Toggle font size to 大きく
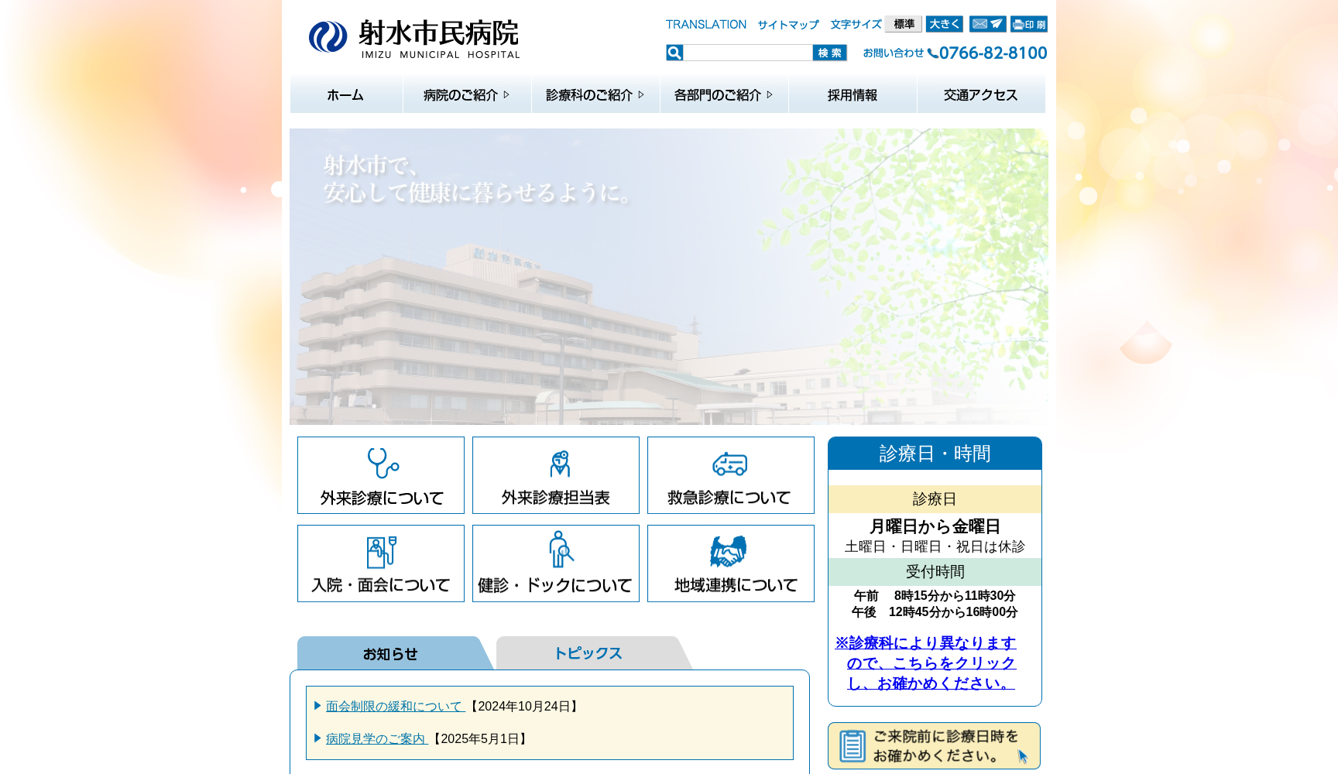Image resolution: width=1338 pixels, height=774 pixels. click(943, 24)
